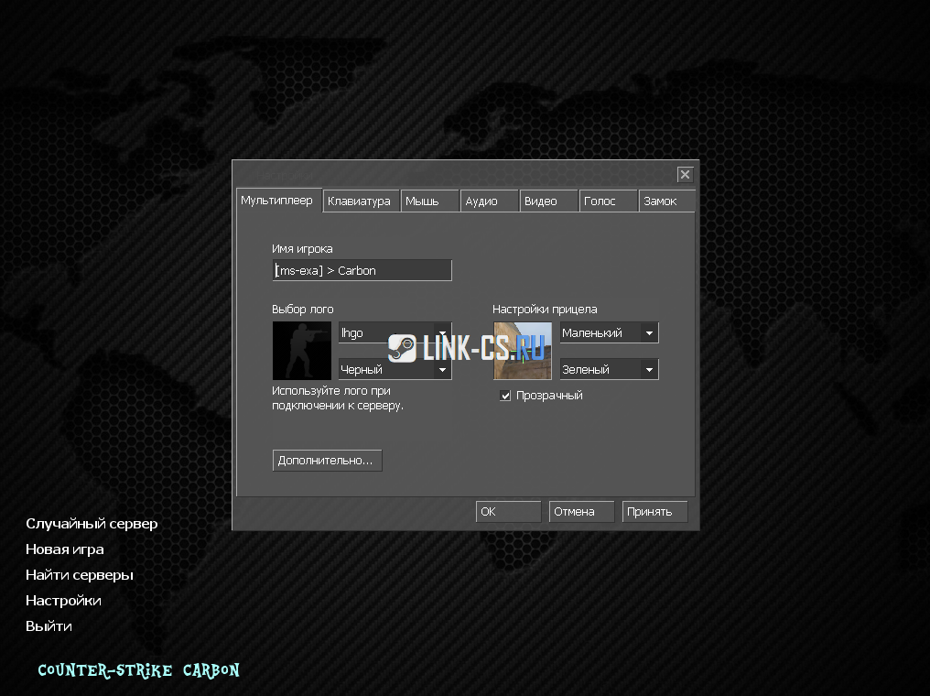Click the Отмена button

click(581, 512)
